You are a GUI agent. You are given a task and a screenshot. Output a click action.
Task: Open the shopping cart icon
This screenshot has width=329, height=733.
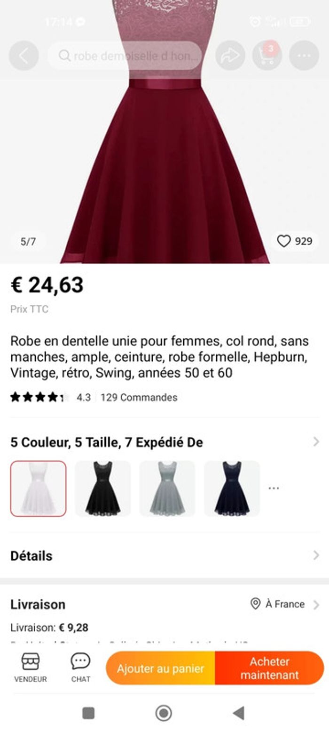pyautogui.click(x=266, y=56)
